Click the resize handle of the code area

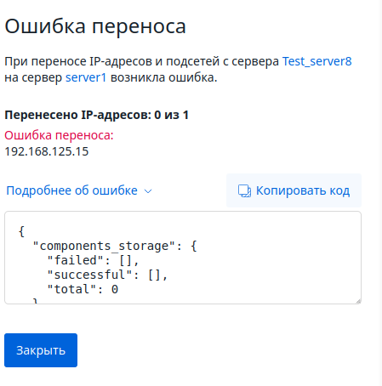(358, 301)
